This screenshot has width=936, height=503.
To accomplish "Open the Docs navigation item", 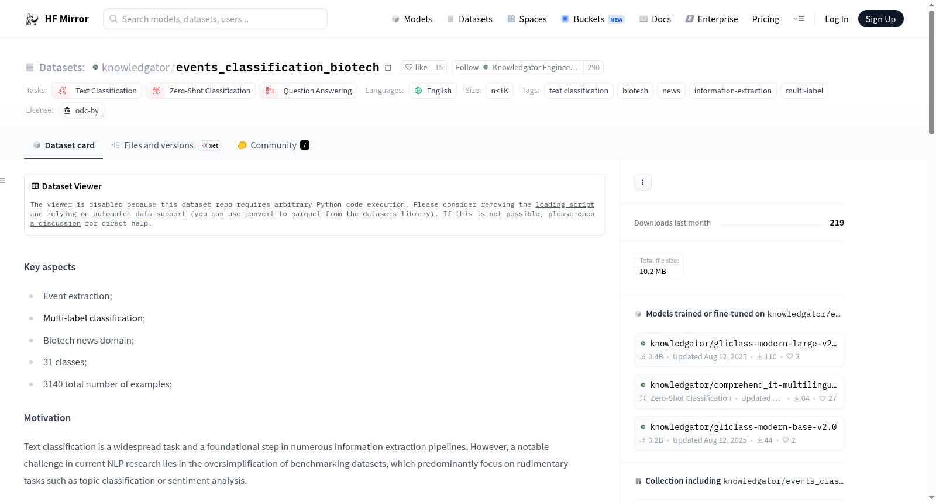I will tap(655, 19).
